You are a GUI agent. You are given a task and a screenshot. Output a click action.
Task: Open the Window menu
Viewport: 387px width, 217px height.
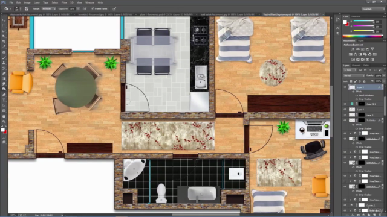[89, 2]
